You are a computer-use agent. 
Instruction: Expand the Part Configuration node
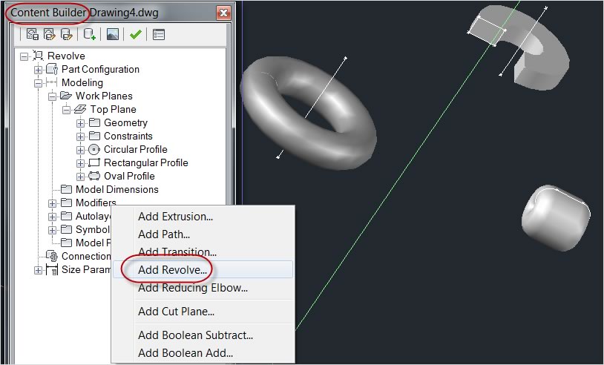pyautogui.click(x=39, y=69)
